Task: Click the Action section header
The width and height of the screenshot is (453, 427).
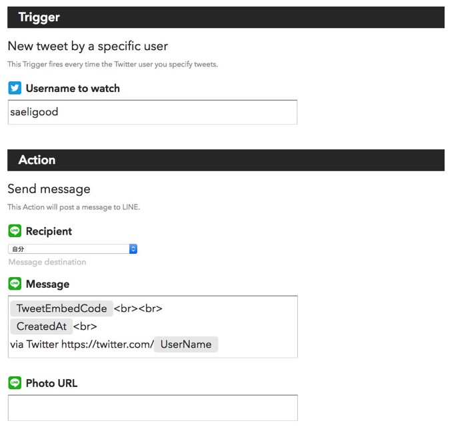Action: point(226,160)
